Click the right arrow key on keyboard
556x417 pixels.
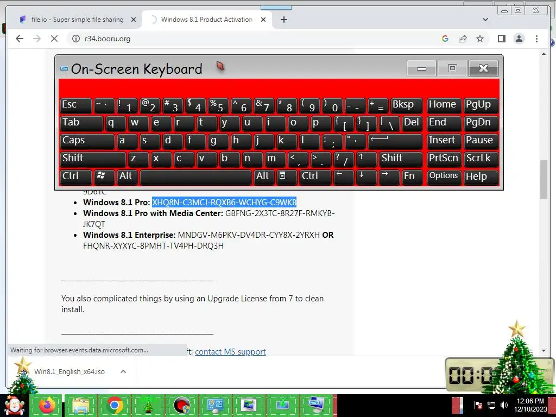pyautogui.click(x=389, y=177)
